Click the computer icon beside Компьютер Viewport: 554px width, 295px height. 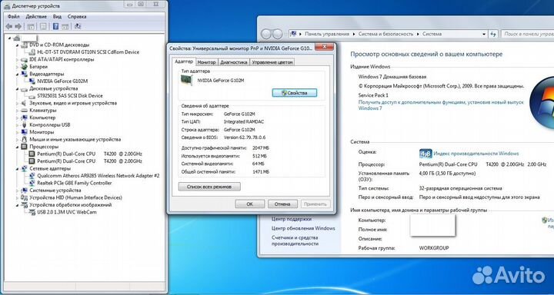25,118
